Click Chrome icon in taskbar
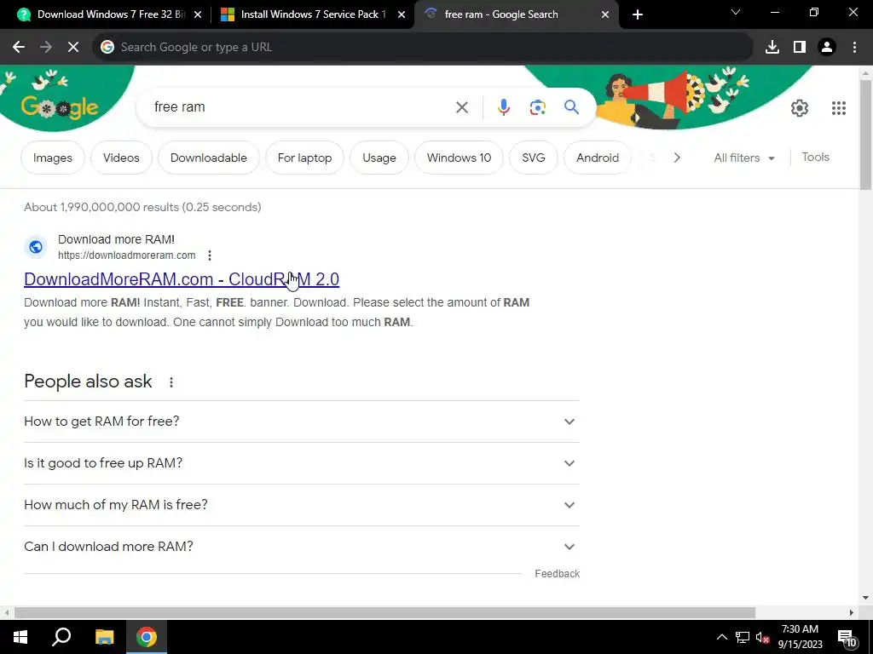Image resolution: width=873 pixels, height=654 pixels. point(147,637)
